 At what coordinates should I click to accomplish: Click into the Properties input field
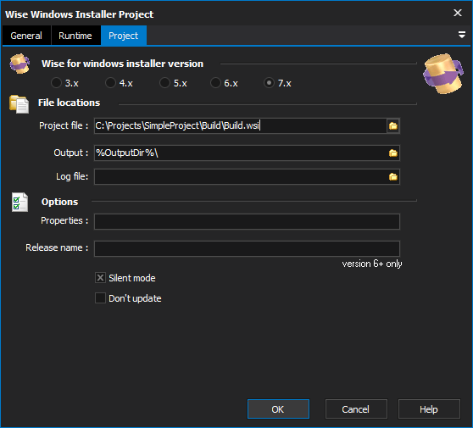247,222
